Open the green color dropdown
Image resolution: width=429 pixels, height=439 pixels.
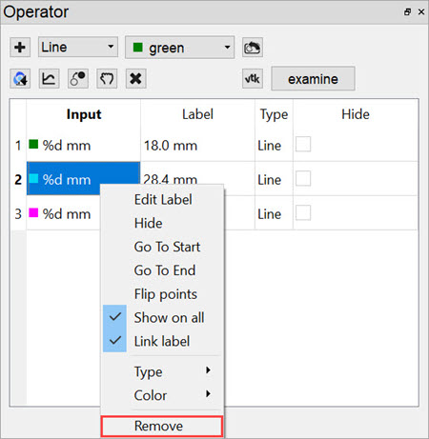[x=179, y=48]
